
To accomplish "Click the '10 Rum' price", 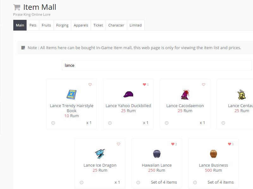I will pos(71,116).
